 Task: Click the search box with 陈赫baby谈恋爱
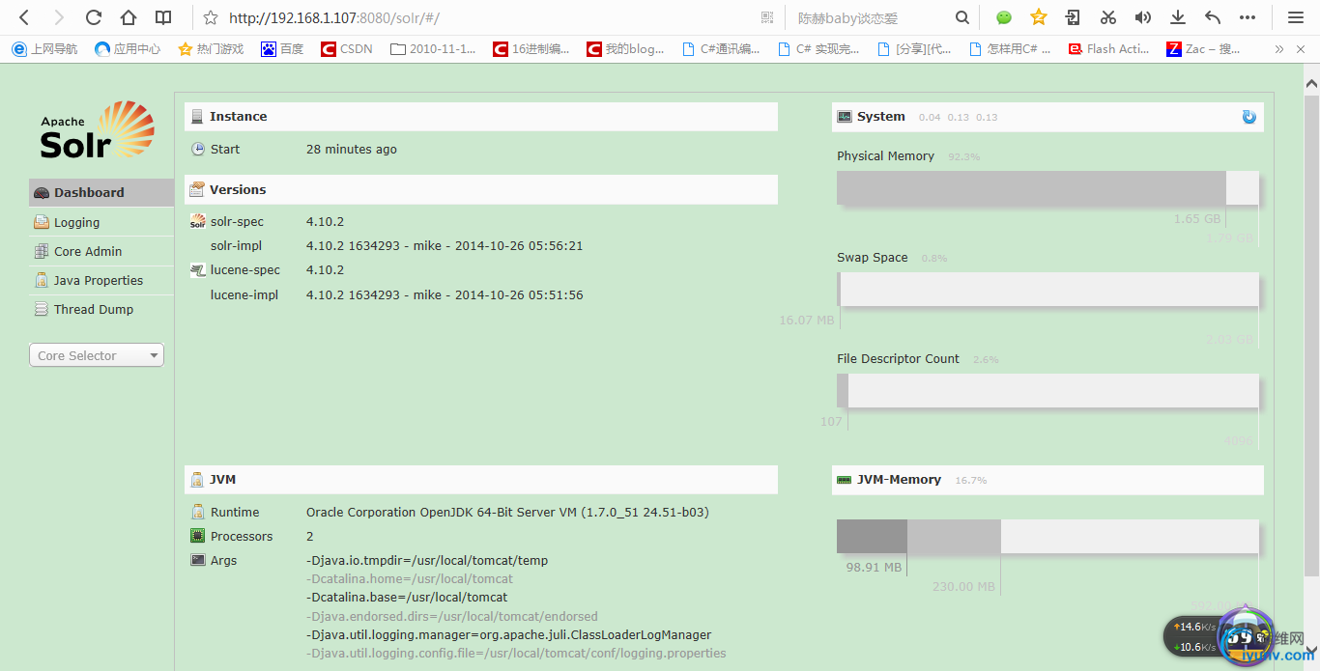tap(870, 17)
